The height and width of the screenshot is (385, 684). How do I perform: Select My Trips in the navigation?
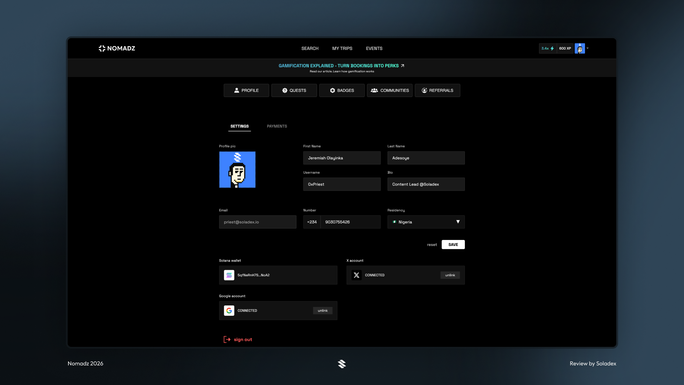click(x=342, y=48)
